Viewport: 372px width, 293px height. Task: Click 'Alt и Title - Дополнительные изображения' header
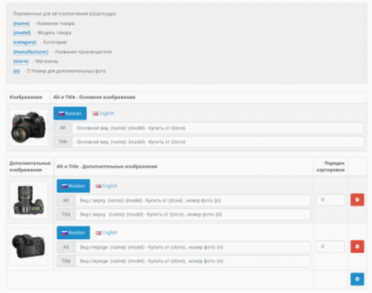tap(107, 167)
